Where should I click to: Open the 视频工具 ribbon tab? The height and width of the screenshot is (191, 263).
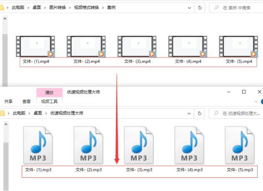50,101
